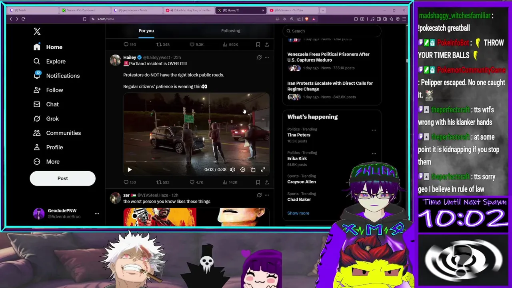
Task: Share the top post with 962K views
Action: (267, 44)
